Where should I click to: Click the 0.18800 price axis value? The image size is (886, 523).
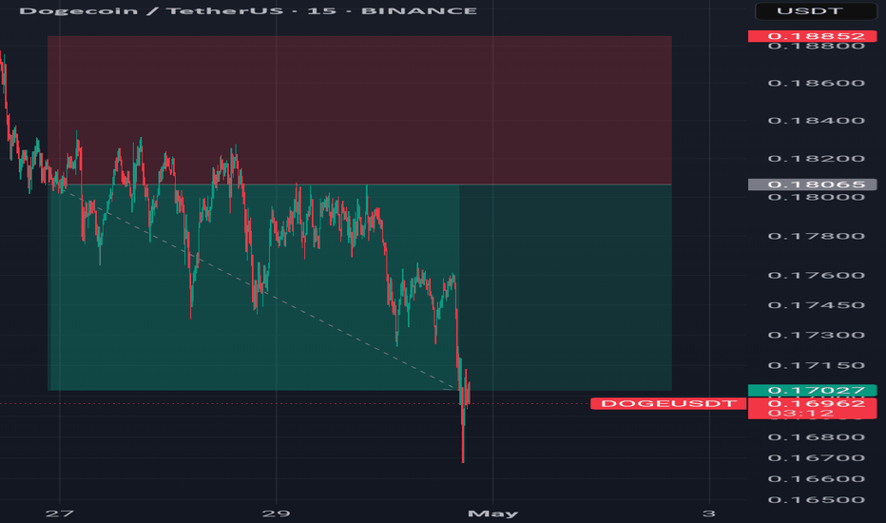816,46
